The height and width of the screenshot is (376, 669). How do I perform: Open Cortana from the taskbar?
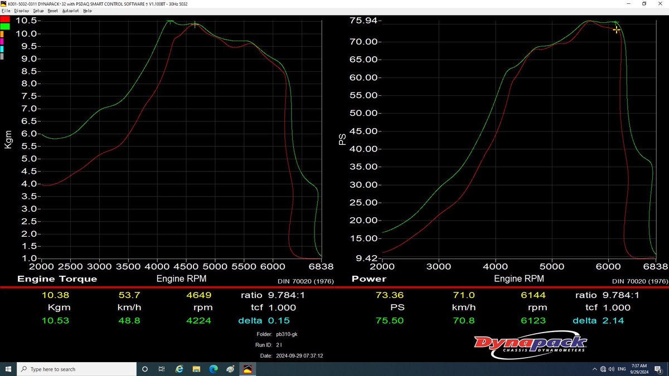coord(145,369)
